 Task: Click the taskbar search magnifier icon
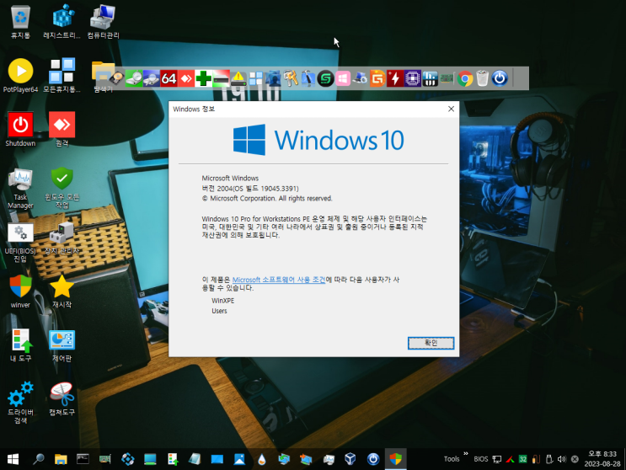(38, 459)
